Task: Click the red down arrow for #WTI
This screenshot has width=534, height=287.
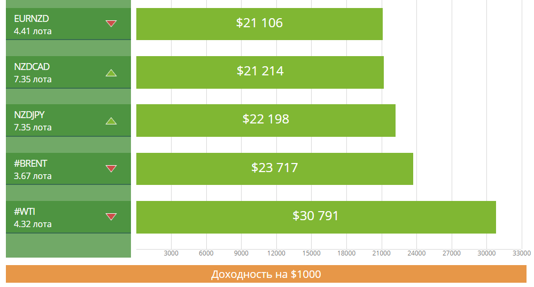Action: click(x=111, y=216)
